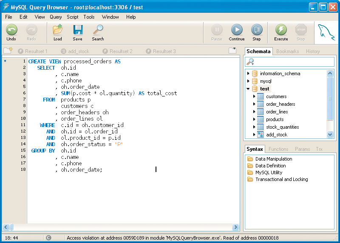Open the tab list dropdown icon above the editor

tap(232, 50)
